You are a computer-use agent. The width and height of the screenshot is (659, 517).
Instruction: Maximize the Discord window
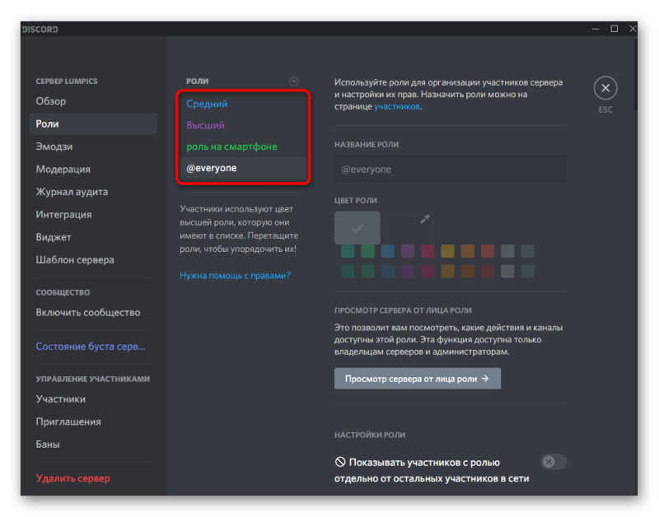(x=614, y=29)
